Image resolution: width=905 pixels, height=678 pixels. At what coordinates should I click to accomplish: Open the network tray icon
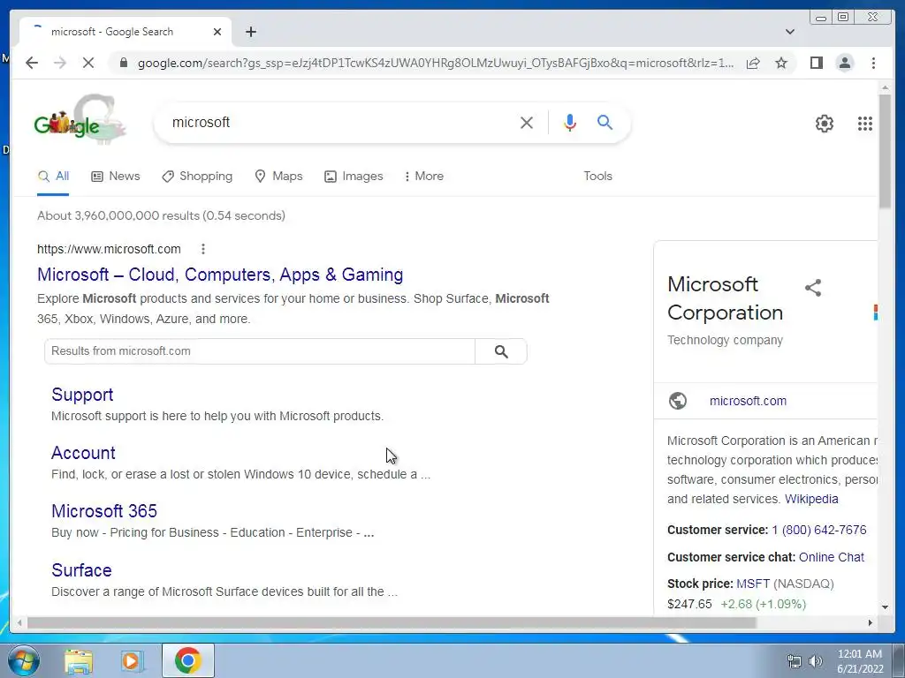click(795, 660)
